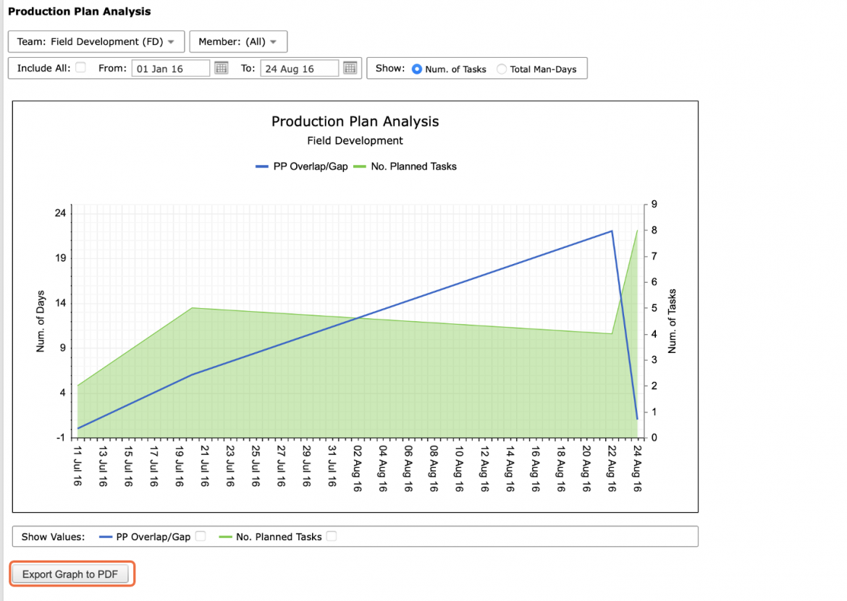The height and width of the screenshot is (601, 847).
Task: Enable the Include All checkbox
Action: coord(81,67)
